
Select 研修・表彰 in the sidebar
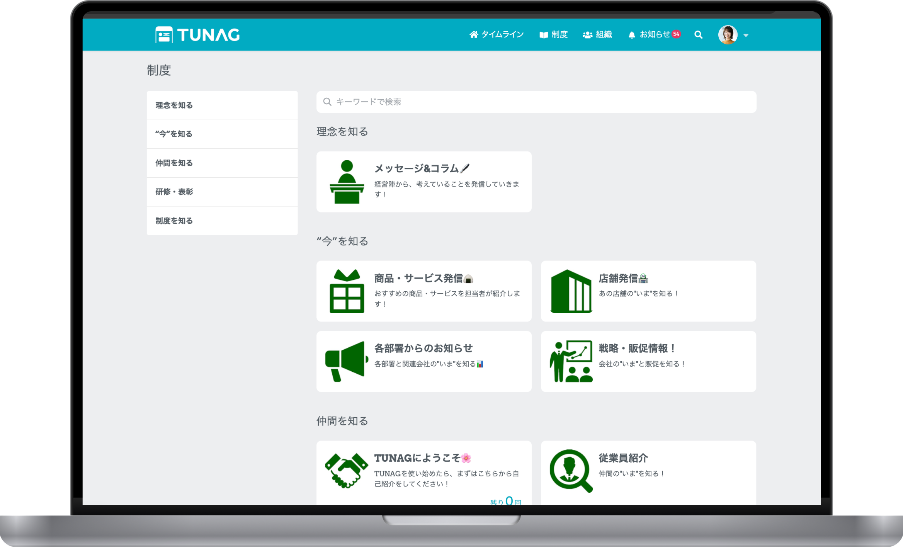(x=174, y=192)
